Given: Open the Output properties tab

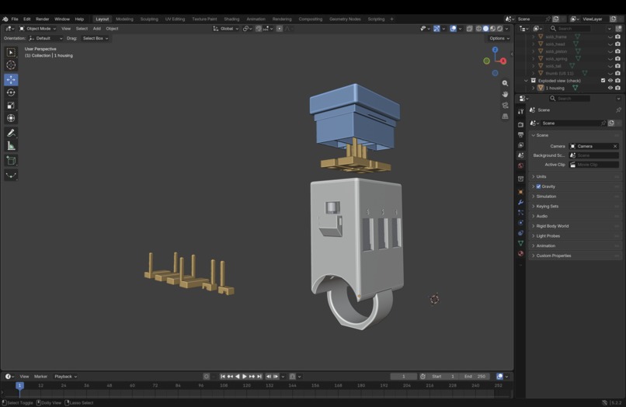Looking at the screenshot, I should coord(520,134).
